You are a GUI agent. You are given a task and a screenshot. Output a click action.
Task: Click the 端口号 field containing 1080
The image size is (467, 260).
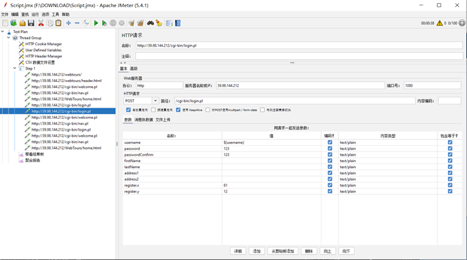click(x=432, y=85)
